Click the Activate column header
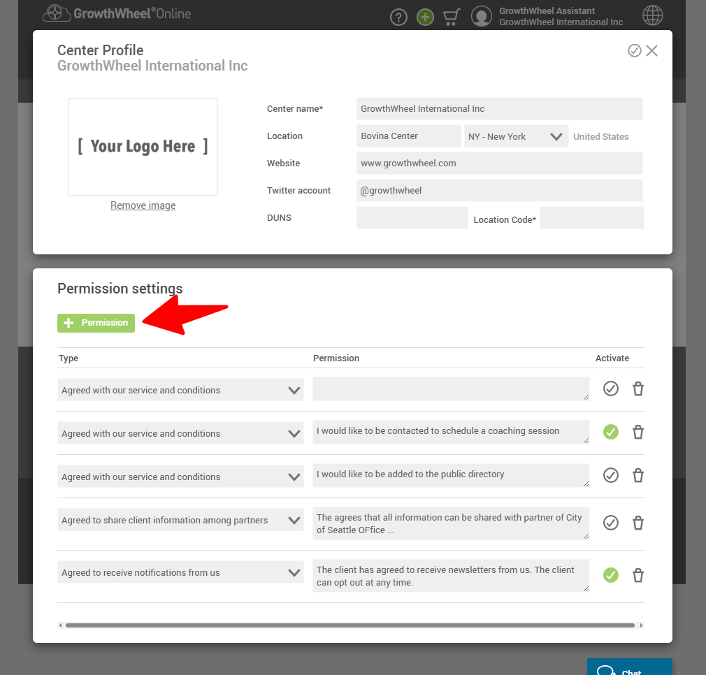 coord(612,358)
